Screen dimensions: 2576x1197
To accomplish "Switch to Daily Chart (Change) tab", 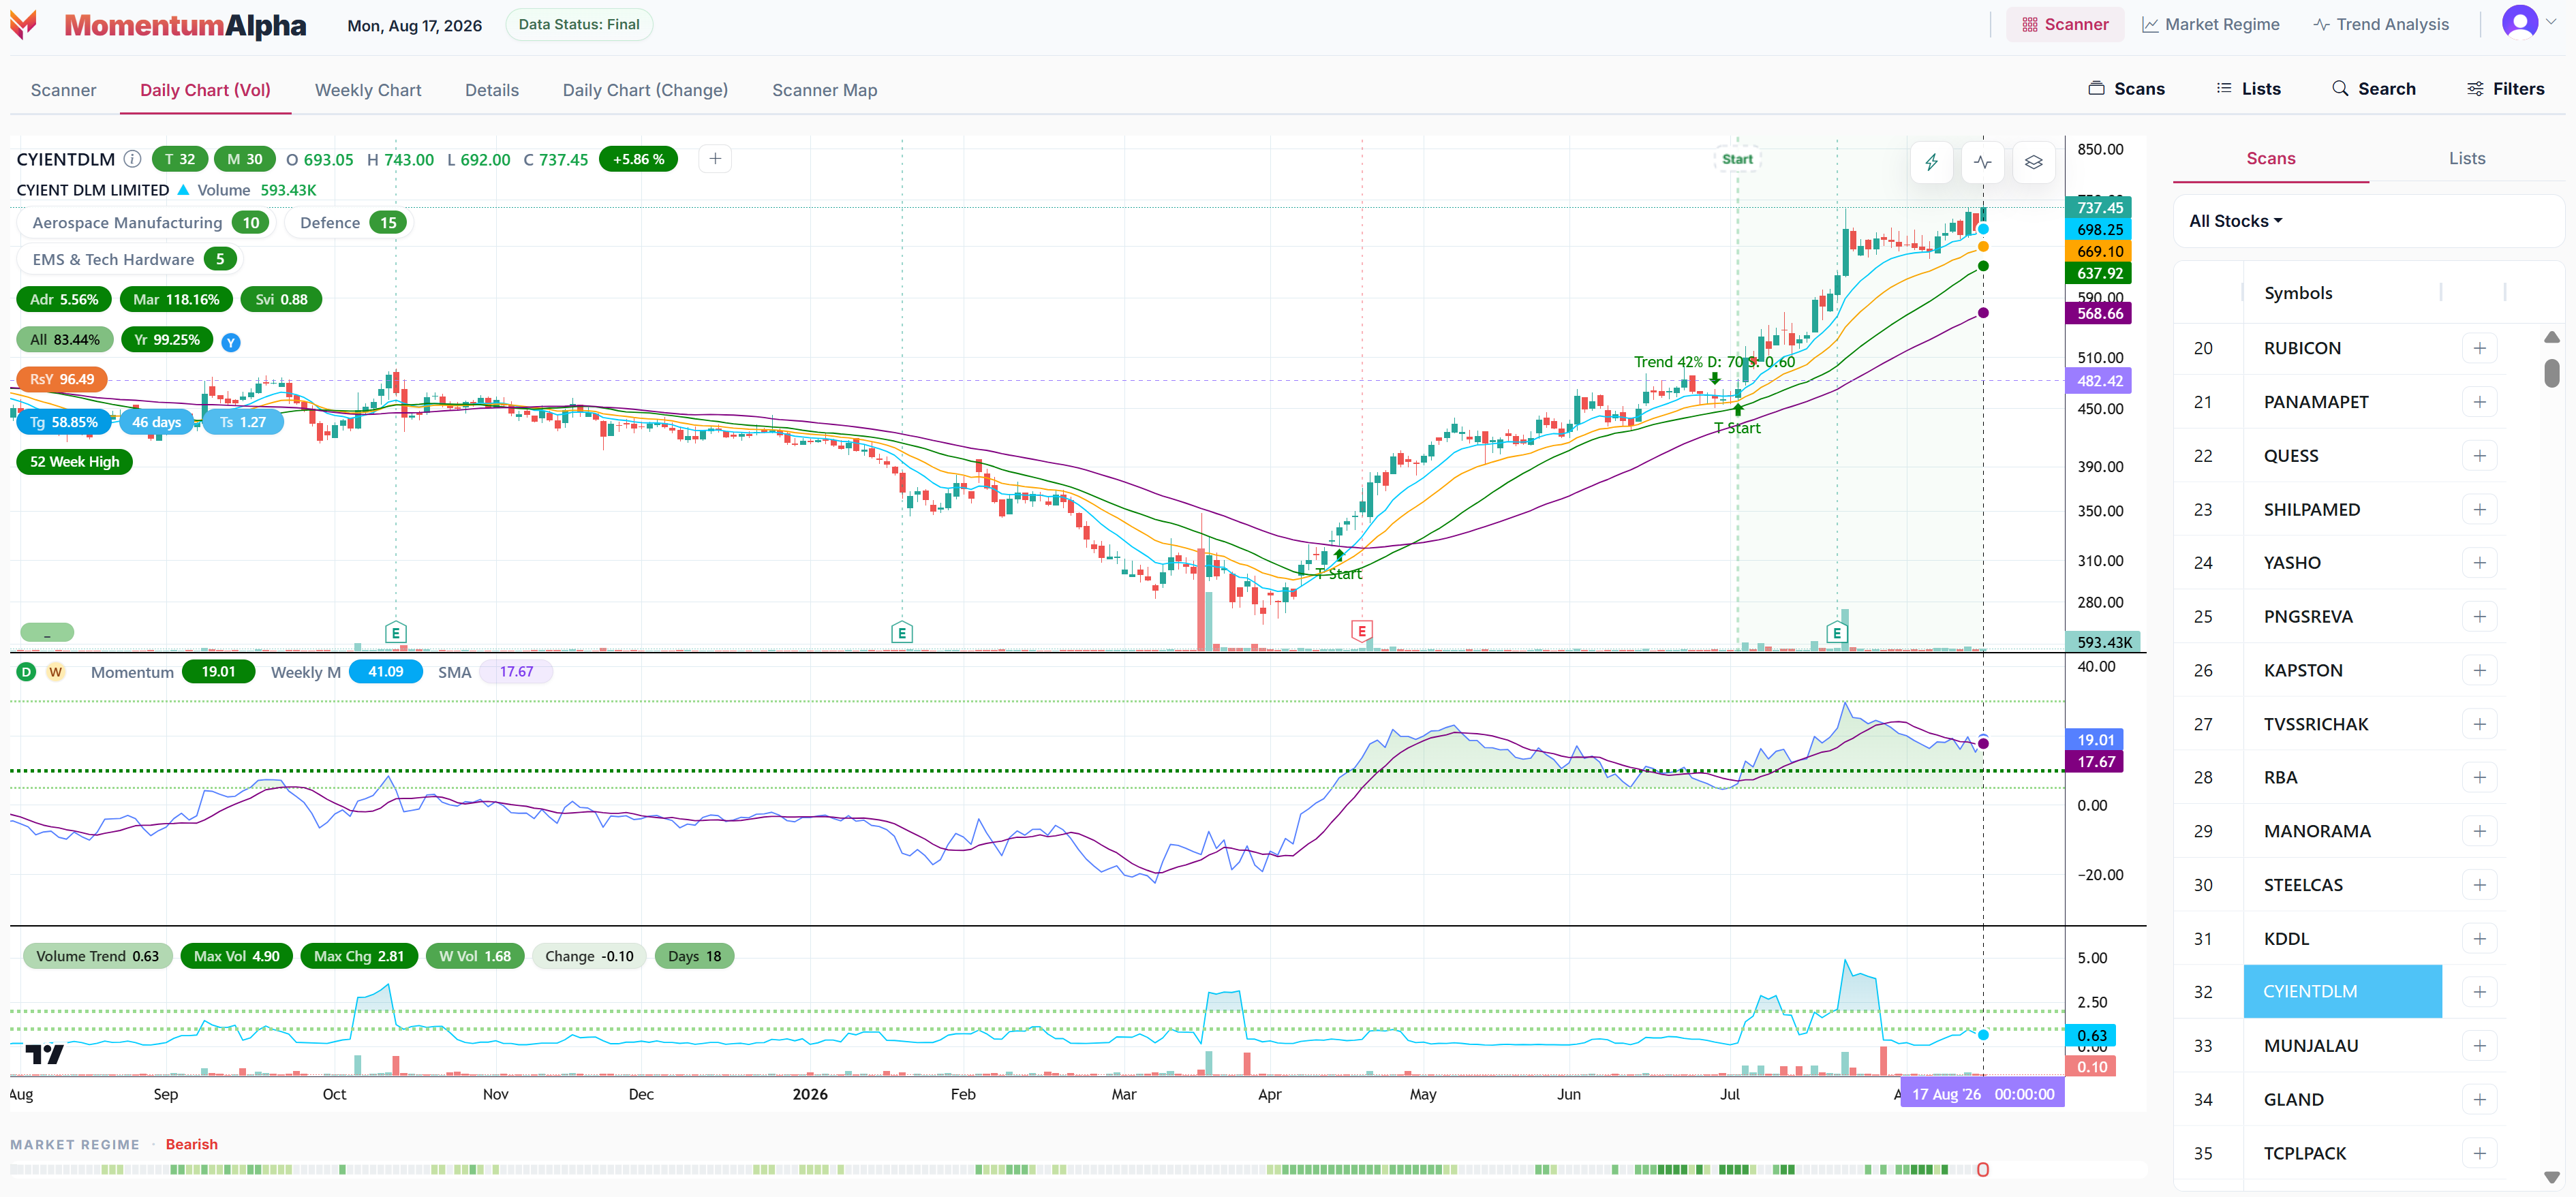I will coord(645,90).
